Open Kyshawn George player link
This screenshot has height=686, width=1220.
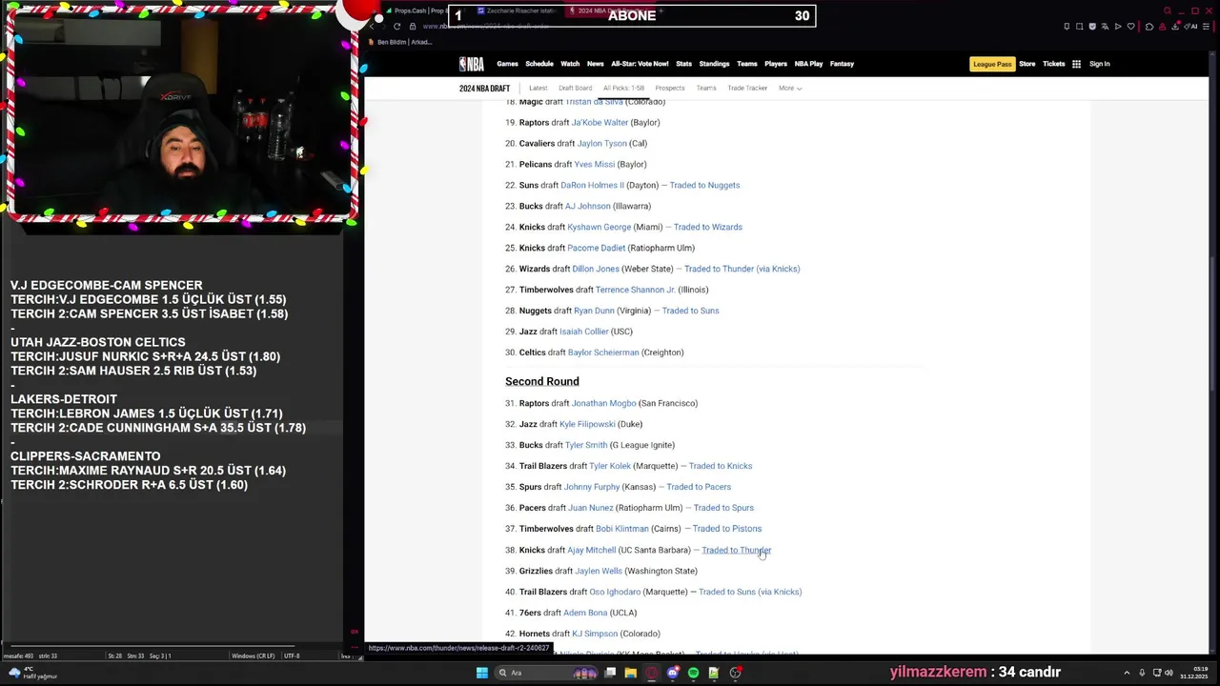tap(599, 227)
